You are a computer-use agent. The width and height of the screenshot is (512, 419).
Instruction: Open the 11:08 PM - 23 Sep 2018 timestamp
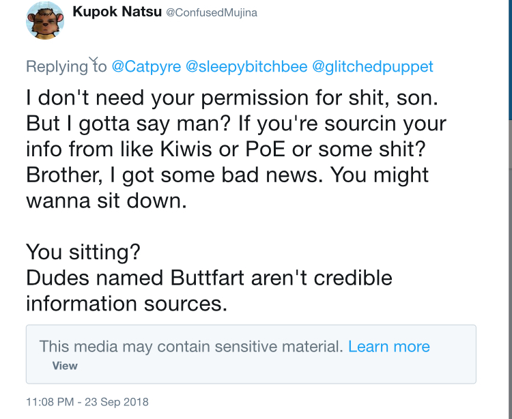[87, 402]
